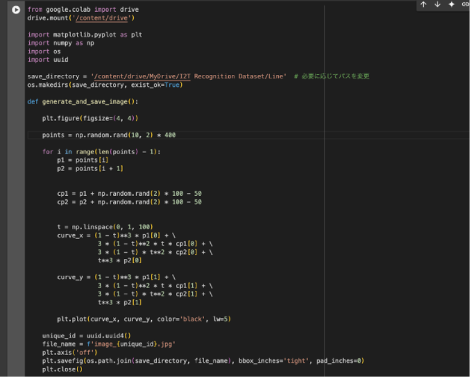The height and width of the screenshot is (377, 470).
Task: Click the '/content/drive' path in drive.mount
Action: pyautogui.click(x=102, y=18)
